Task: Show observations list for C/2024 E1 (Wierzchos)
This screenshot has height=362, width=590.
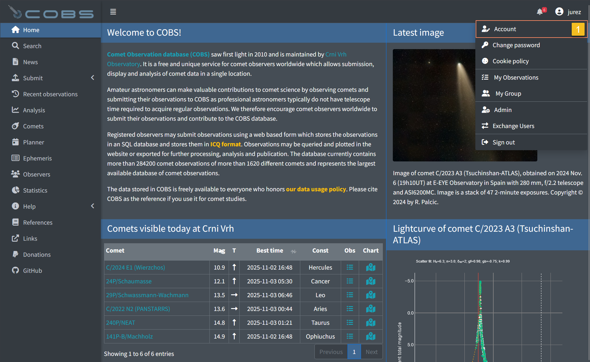Action: pos(350,267)
